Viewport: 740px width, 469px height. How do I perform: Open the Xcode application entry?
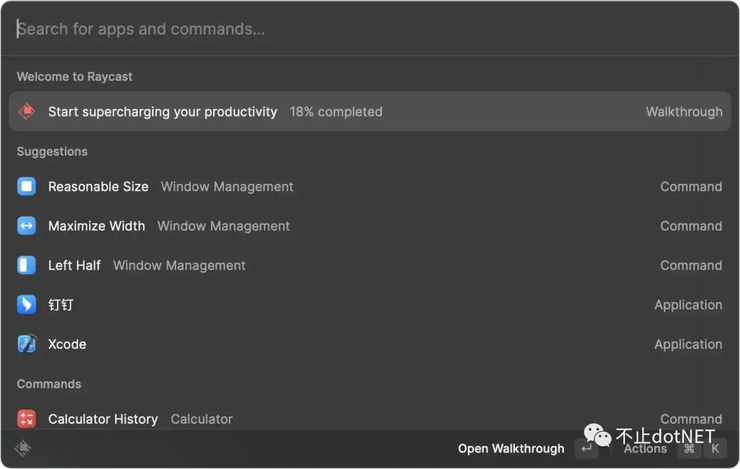click(x=370, y=344)
